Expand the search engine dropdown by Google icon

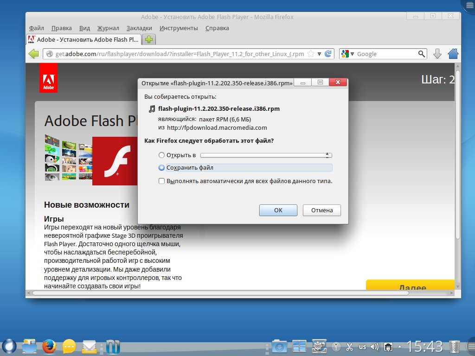coord(352,54)
